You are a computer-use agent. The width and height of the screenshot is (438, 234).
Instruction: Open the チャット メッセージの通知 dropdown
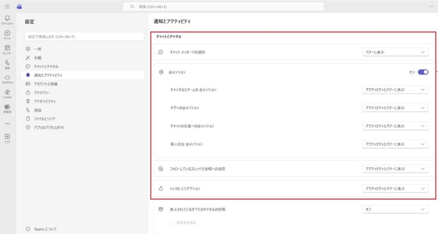tap(395, 52)
